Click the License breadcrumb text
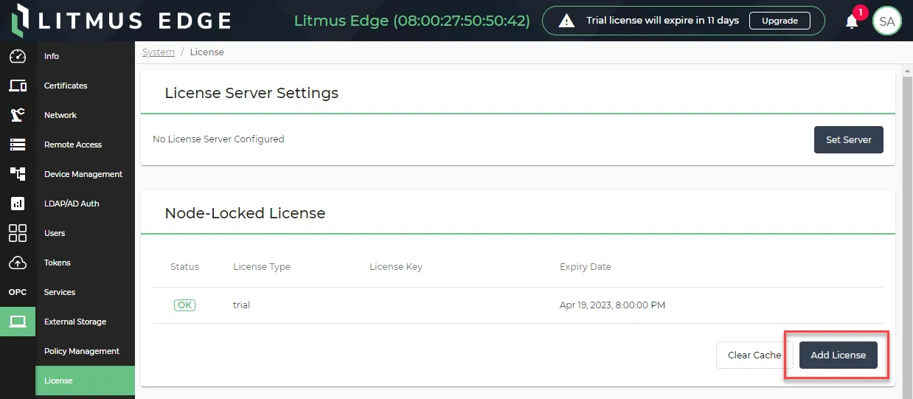This screenshot has width=913, height=399. (206, 52)
